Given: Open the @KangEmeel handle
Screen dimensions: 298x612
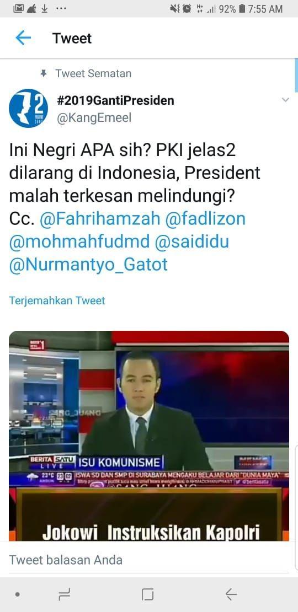Looking at the screenshot, I should 94,118.
